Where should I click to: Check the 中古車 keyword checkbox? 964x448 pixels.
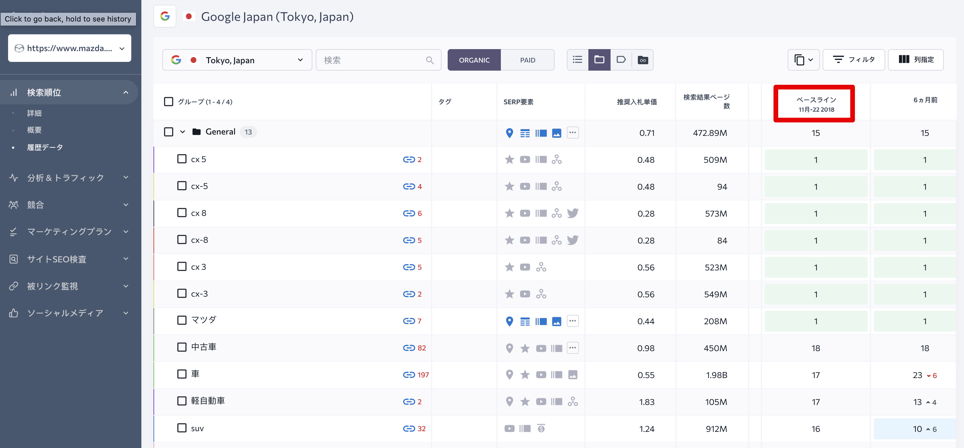click(x=182, y=347)
